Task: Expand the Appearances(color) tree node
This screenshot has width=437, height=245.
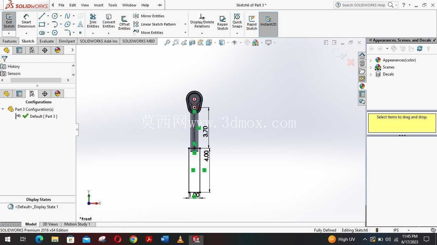Action: [371, 60]
